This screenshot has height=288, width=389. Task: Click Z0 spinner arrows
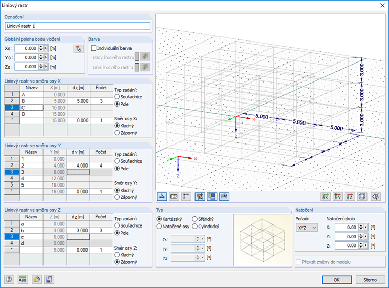pos(41,67)
